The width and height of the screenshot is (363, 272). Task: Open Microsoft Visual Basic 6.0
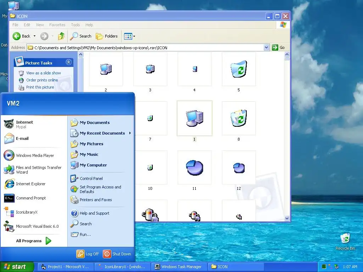coord(34,226)
